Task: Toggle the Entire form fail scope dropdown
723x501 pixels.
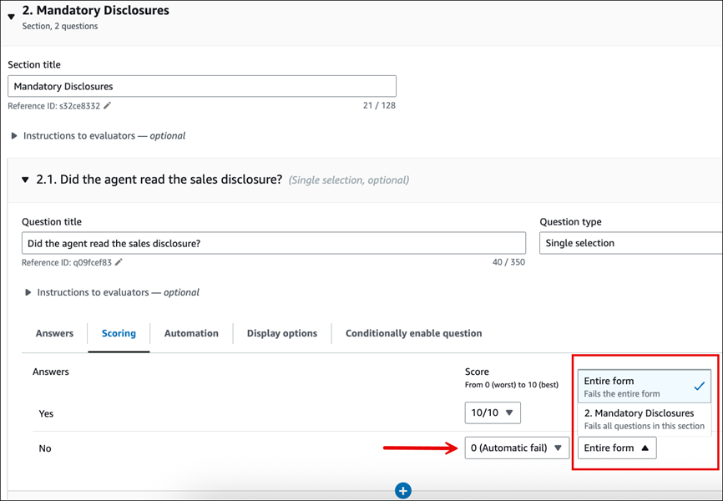Action: (616, 448)
